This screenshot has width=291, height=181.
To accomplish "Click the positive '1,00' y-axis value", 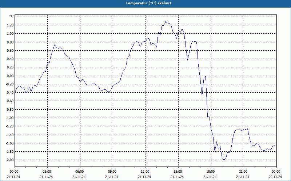I will [11, 34].
